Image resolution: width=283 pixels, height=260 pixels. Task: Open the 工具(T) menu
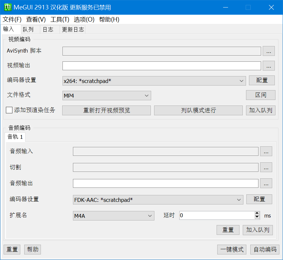[x=60, y=20]
